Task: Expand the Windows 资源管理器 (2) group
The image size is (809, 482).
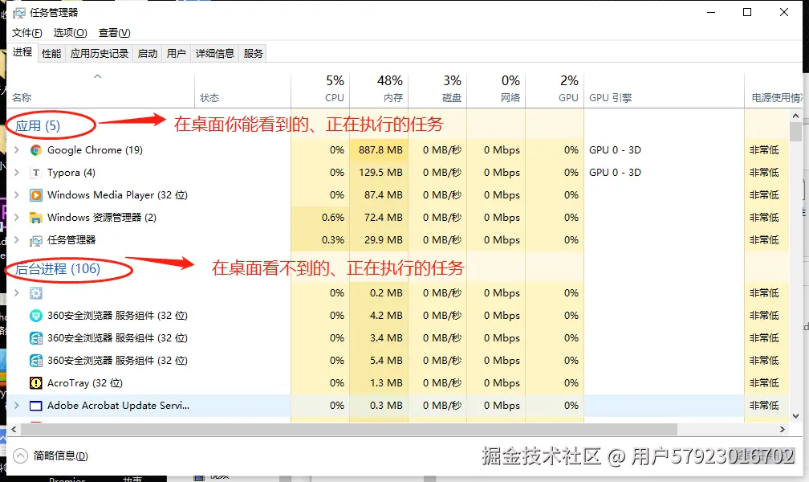Action: point(17,218)
